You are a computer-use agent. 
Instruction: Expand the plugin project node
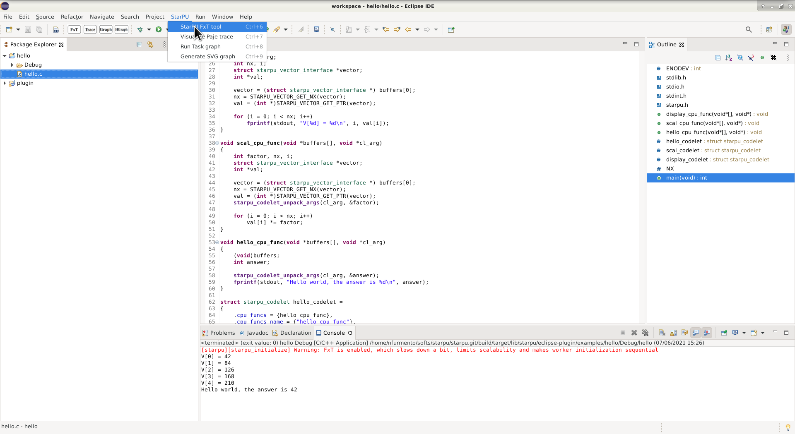tap(5, 83)
